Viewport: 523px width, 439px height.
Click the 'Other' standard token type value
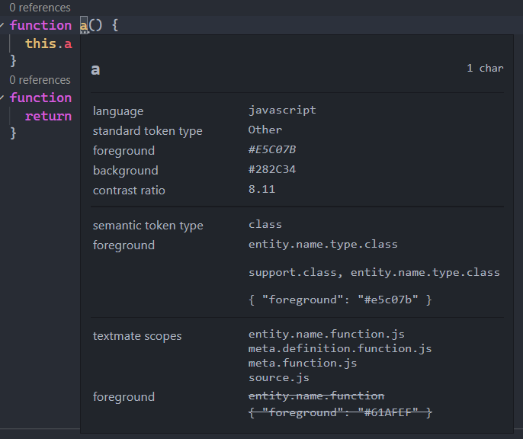point(265,130)
